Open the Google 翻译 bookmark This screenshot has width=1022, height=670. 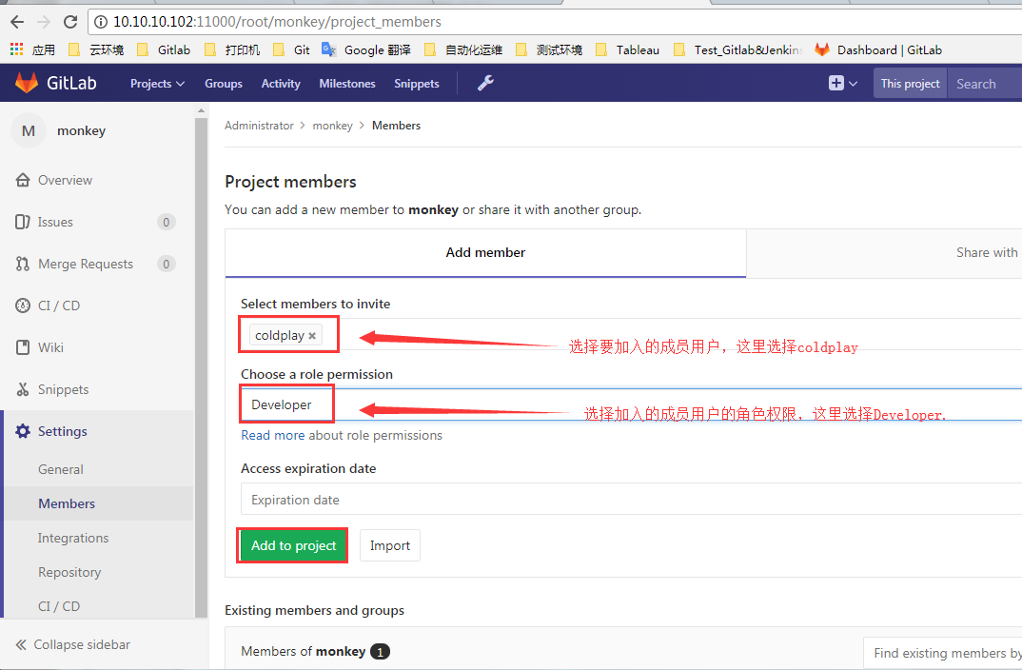[x=366, y=49]
